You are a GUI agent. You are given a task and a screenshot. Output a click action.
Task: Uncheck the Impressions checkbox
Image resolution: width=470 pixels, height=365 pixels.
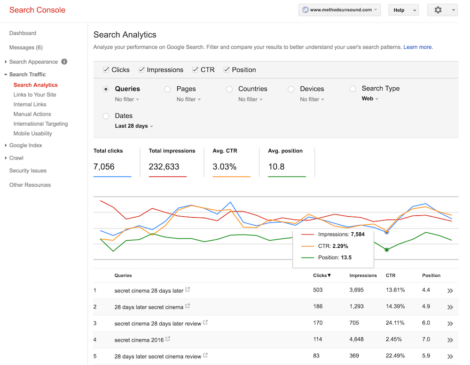pos(141,69)
